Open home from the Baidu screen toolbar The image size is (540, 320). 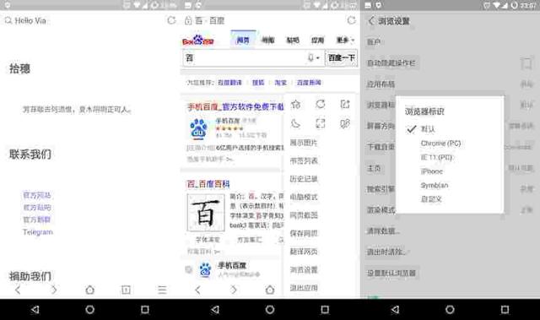coord(270,290)
